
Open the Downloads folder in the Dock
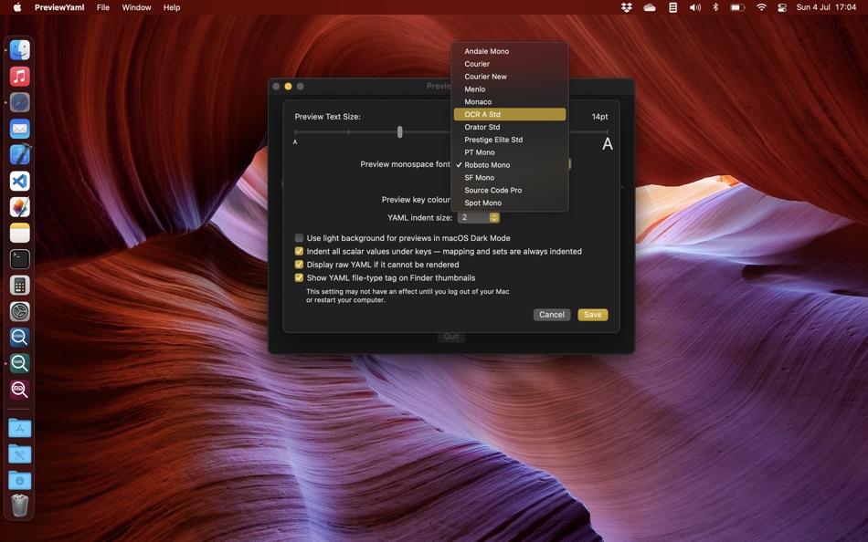point(20,480)
